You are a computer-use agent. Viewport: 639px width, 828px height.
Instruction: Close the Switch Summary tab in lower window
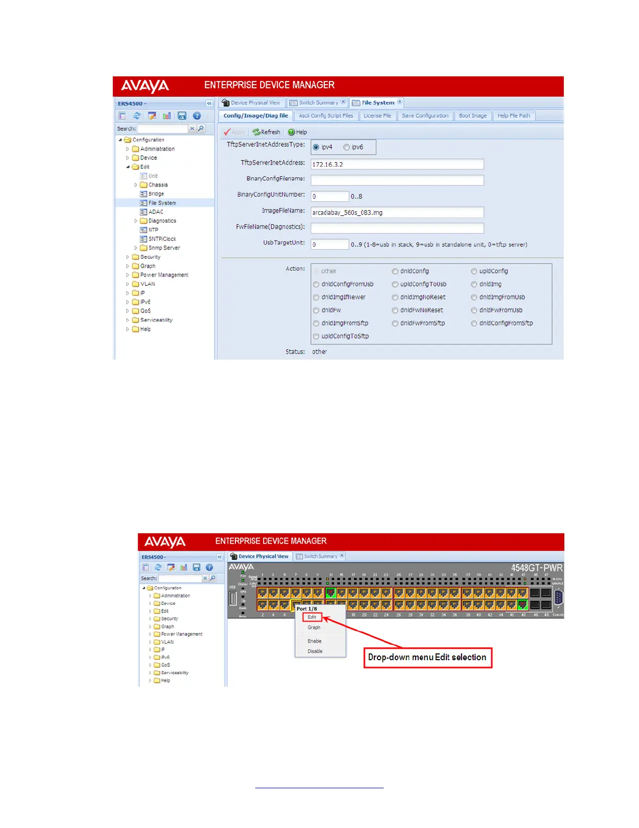(342, 556)
